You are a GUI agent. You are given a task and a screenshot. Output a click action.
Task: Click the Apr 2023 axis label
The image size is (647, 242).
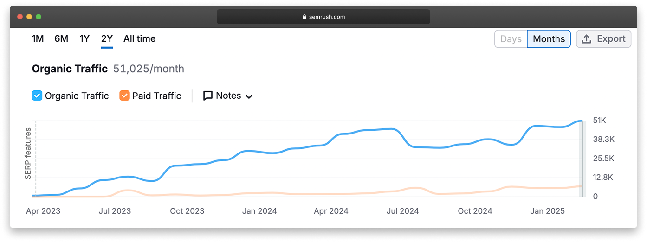(x=43, y=211)
